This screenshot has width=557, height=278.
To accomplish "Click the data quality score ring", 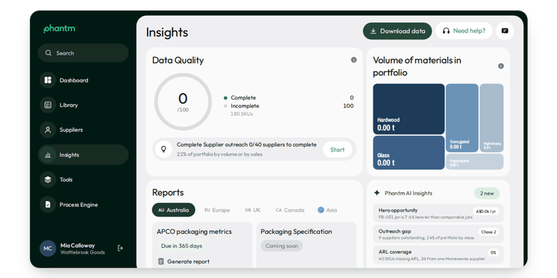I will 183,102.
